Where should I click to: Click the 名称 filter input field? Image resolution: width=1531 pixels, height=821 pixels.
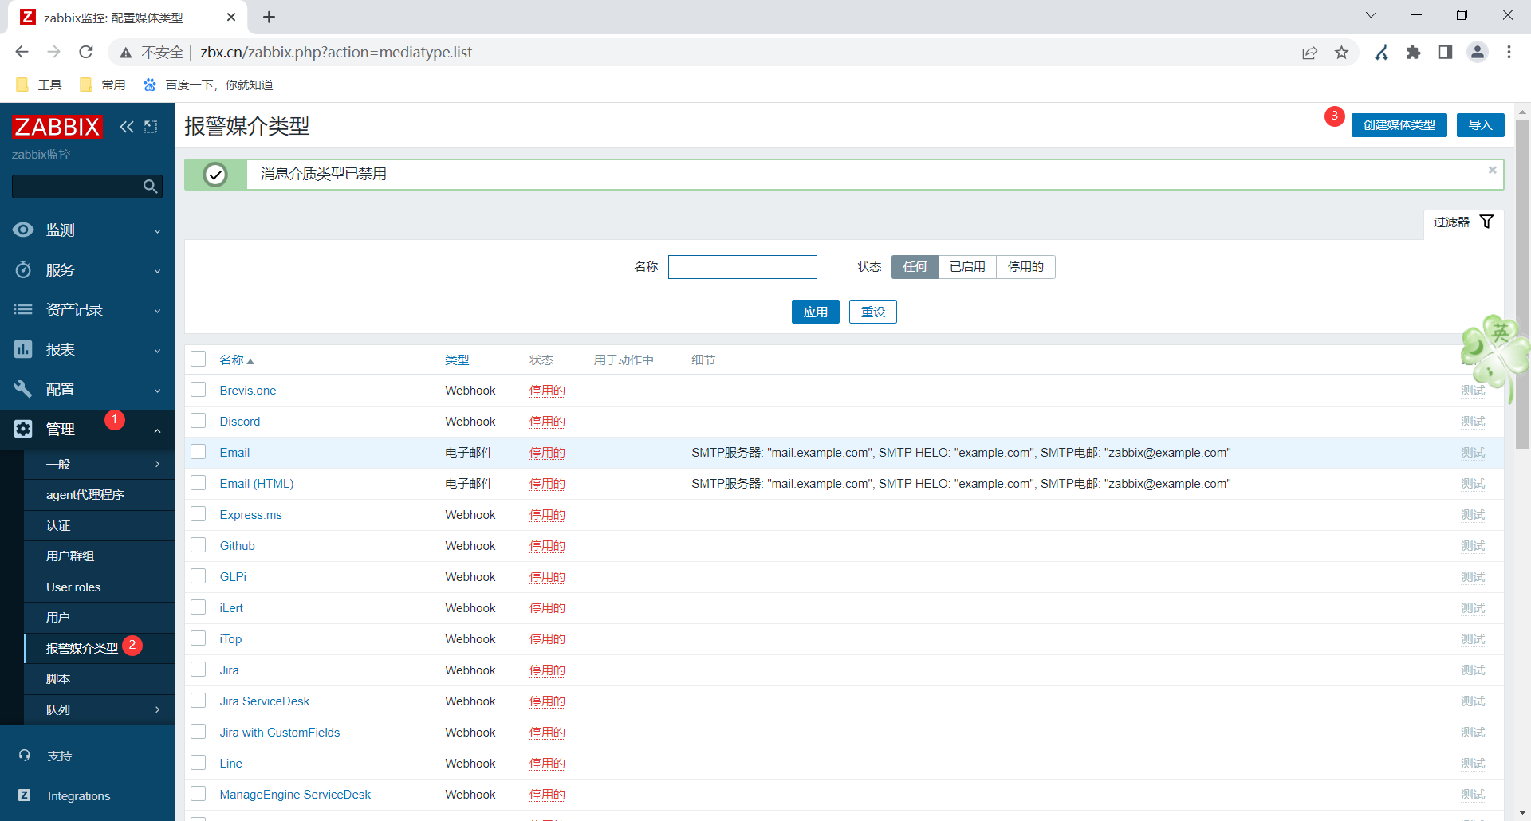(742, 267)
